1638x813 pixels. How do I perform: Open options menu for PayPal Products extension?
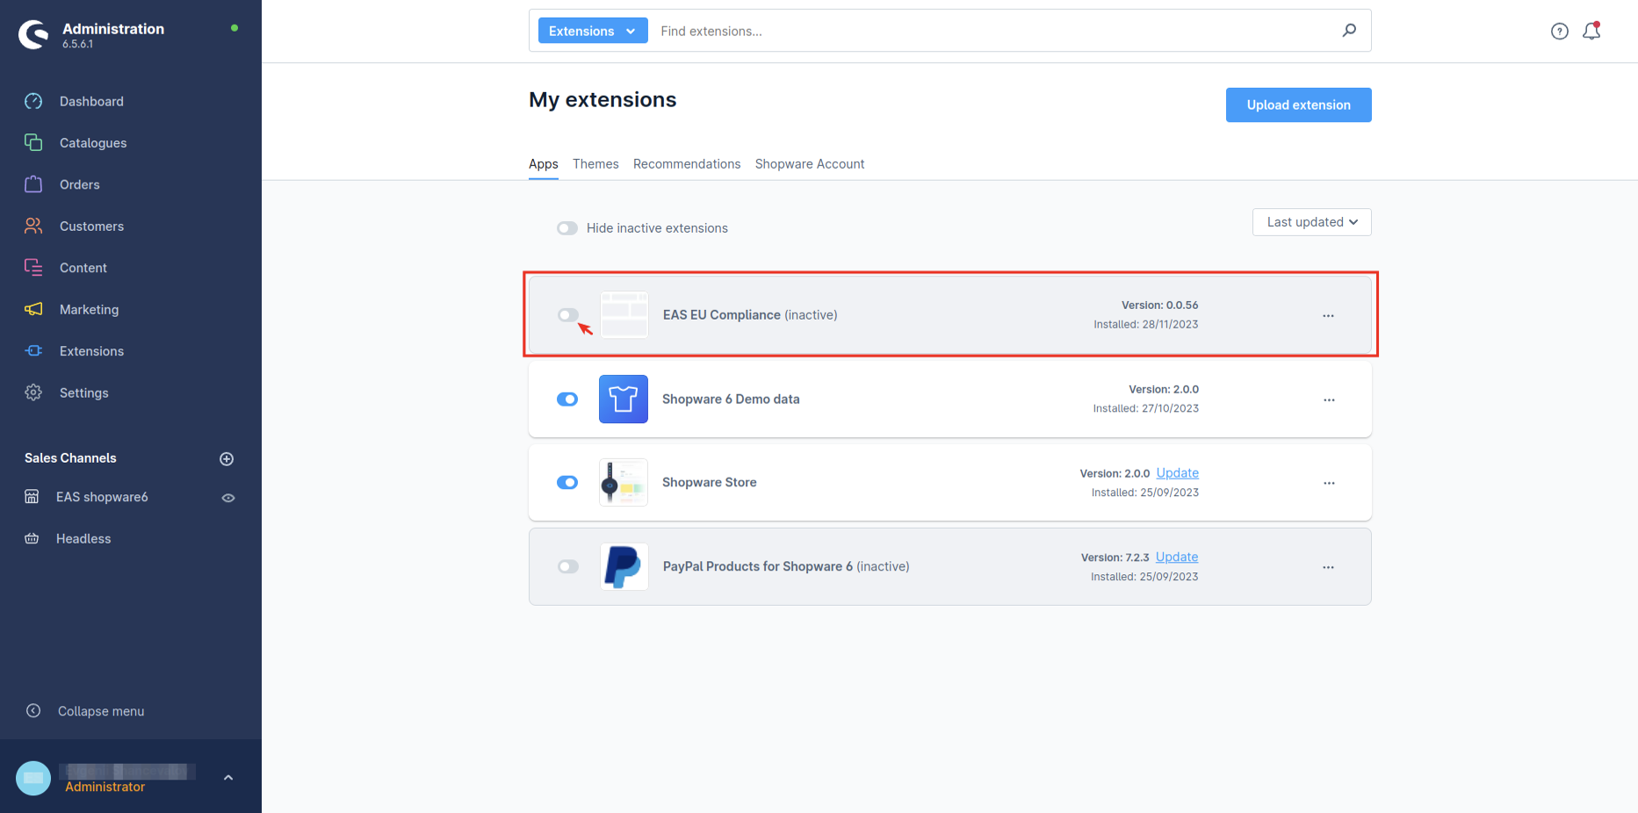click(1328, 567)
